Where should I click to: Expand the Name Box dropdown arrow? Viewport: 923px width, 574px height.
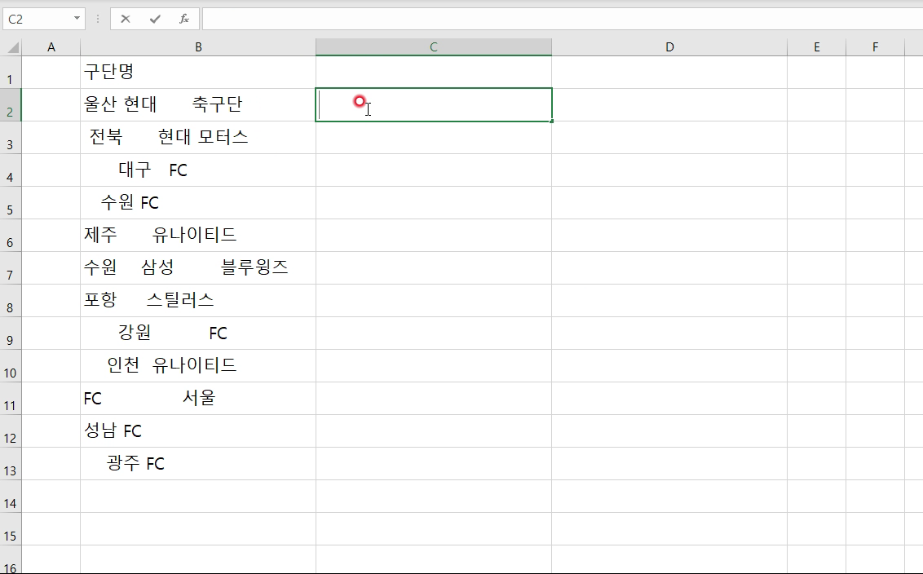click(77, 19)
